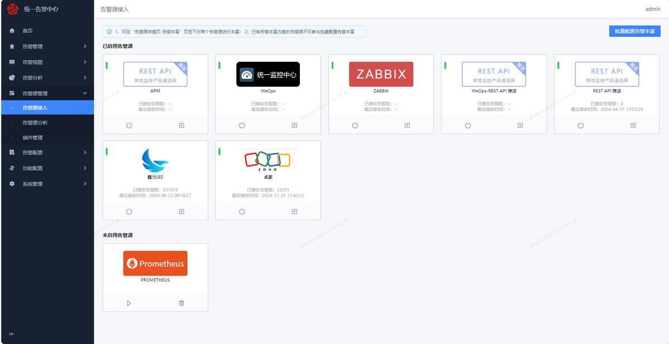The image size is (669, 344).
Task: Open the admin user menu
Action: pyautogui.click(x=653, y=9)
